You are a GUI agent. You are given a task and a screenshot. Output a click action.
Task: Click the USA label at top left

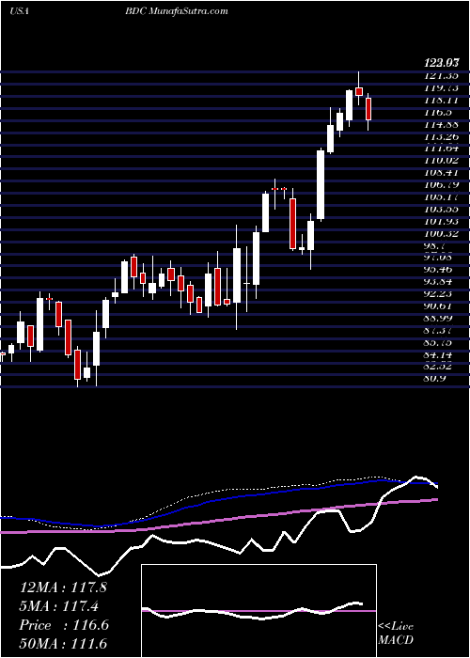[x=20, y=10]
